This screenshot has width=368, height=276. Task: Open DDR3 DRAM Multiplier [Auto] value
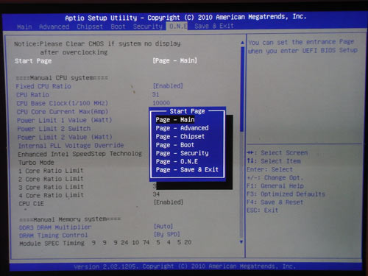coord(163,226)
